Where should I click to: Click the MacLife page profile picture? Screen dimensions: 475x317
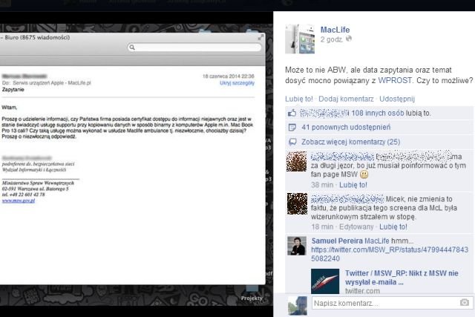[x=300, y=36]
